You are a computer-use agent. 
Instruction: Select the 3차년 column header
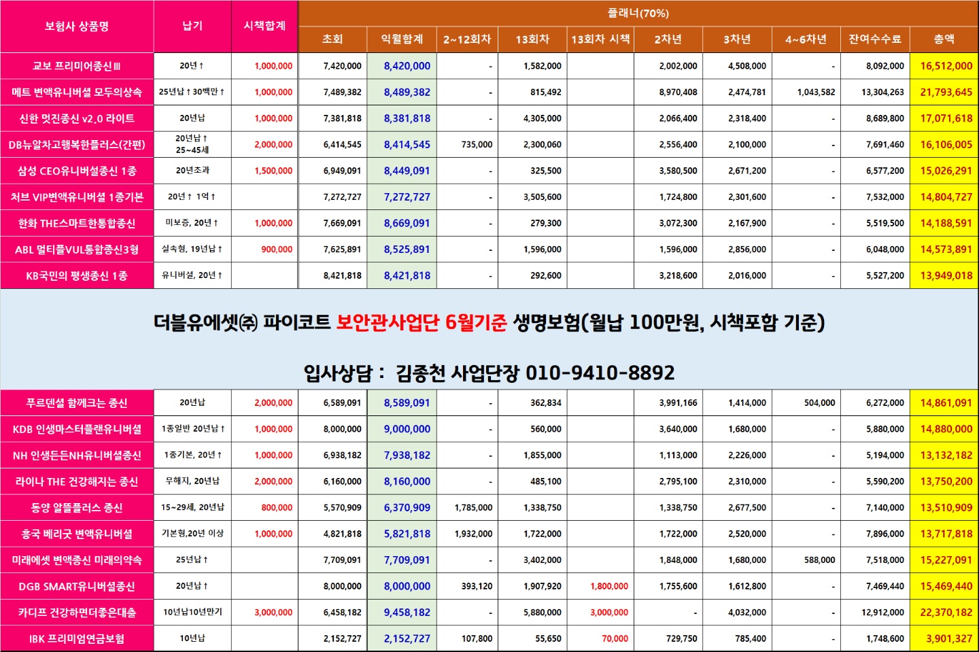[x=737, y=39]
